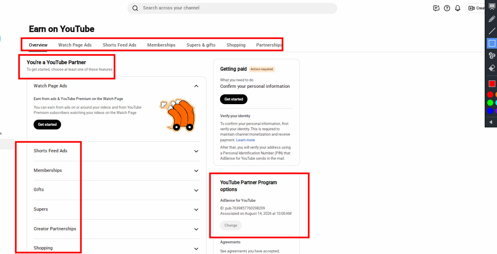Screen dimensions: 497x254
Task: Select the rectangle shape tool
Action: [492, 43]
